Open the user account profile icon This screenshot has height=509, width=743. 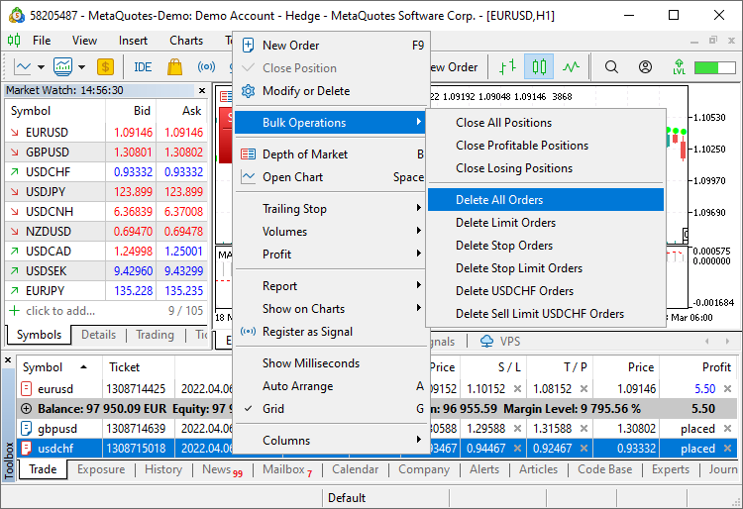[645, 67]
